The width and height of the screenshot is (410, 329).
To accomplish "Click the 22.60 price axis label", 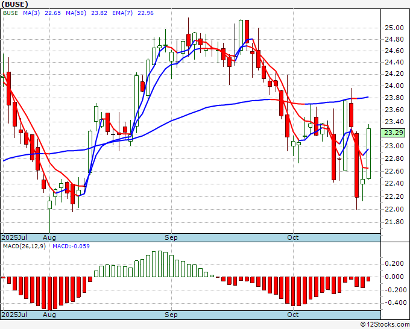I will (x=394, y=171).
